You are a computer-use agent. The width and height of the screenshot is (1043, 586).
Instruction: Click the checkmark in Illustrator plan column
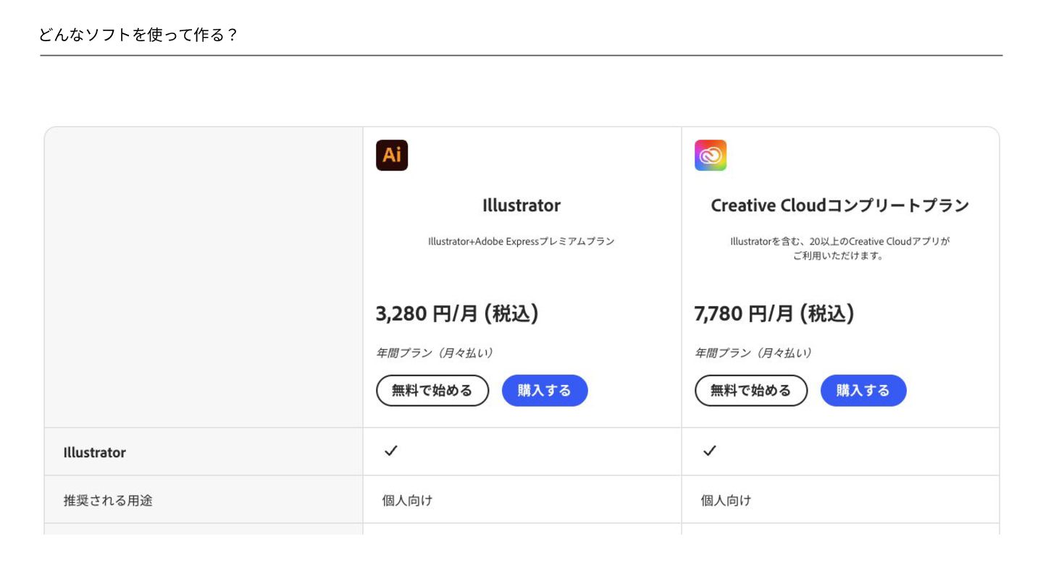pyautogui.click(x=391, y=451)
